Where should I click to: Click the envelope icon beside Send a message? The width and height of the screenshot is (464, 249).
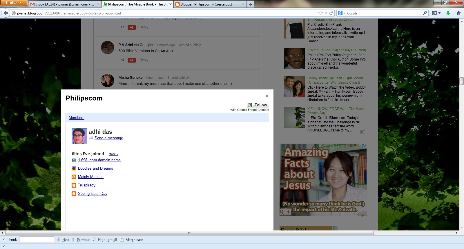tap(91, 138)
